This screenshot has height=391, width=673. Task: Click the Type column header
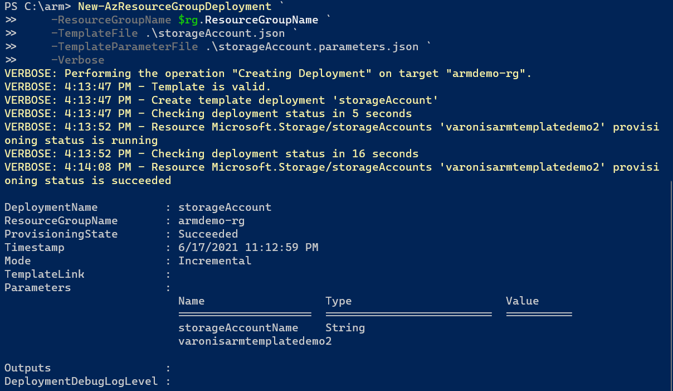coord(339,301)
